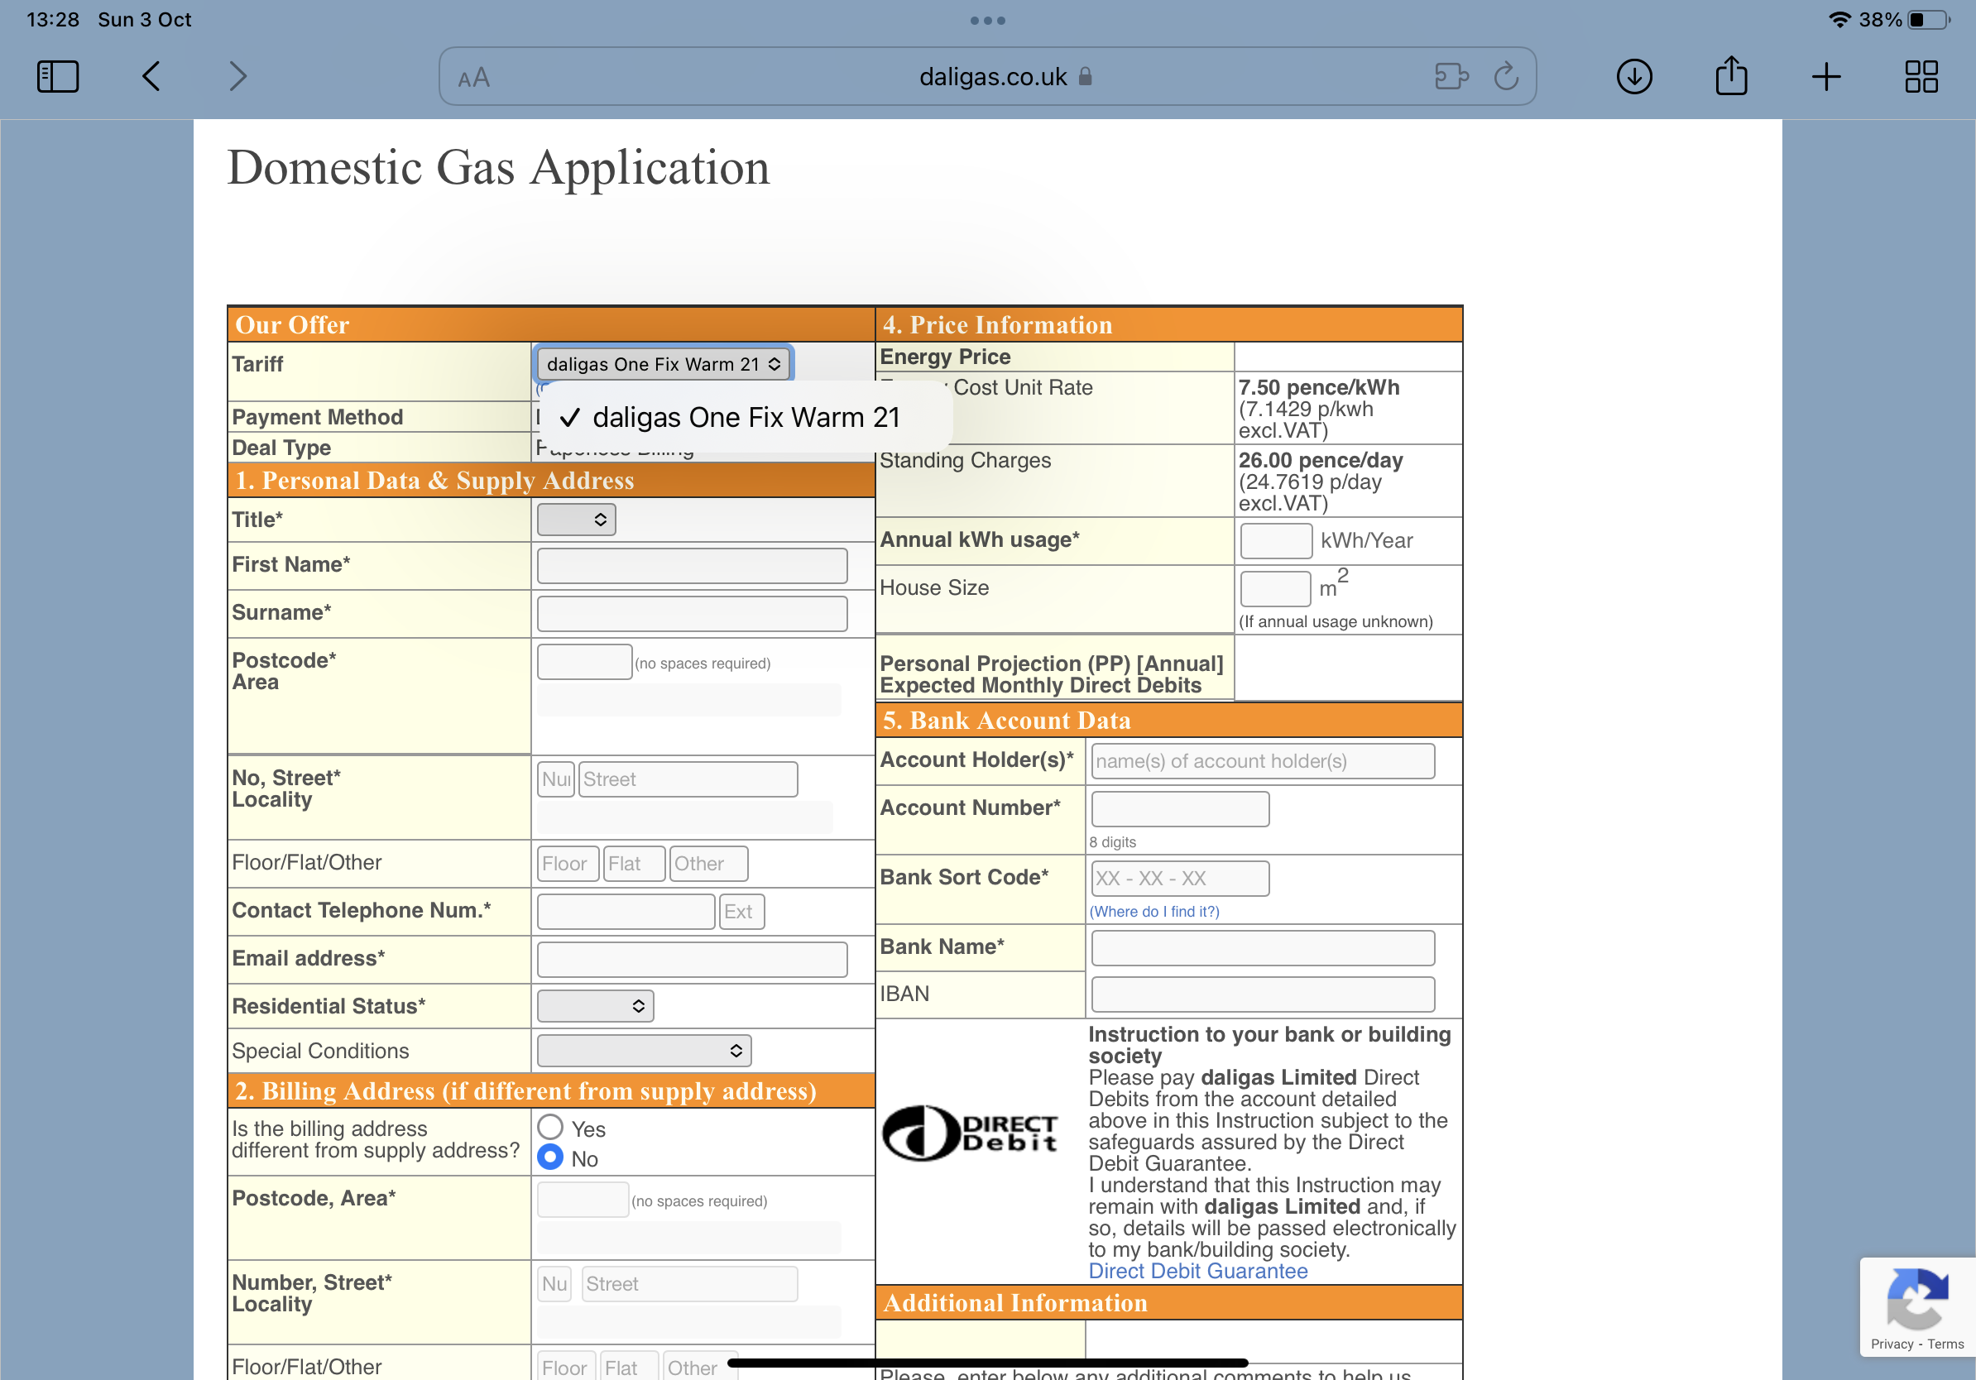Open a new tab with plus icon
This screenshot has width=1976, height=1380.
pyautogui.click(x=1825, y=77)
